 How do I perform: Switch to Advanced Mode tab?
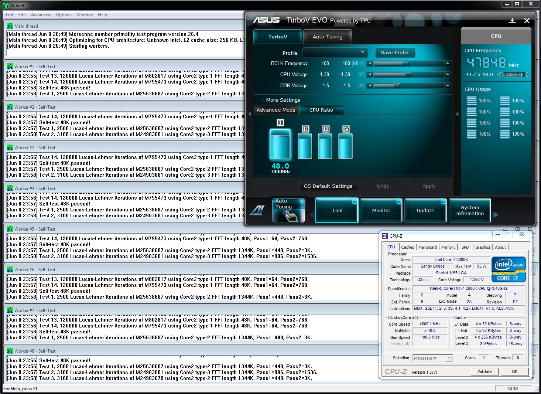pos(276,110)
